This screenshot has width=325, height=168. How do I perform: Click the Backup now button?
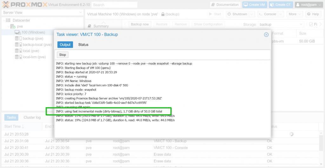coord(140,24)
